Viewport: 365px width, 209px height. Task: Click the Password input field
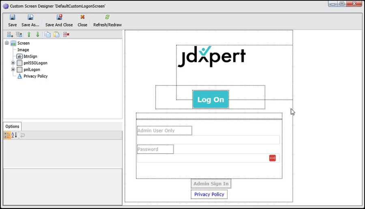[x=203, y=158]
